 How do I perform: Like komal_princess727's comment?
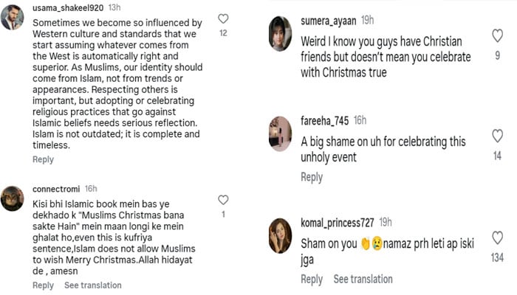(x=497, y=237)
